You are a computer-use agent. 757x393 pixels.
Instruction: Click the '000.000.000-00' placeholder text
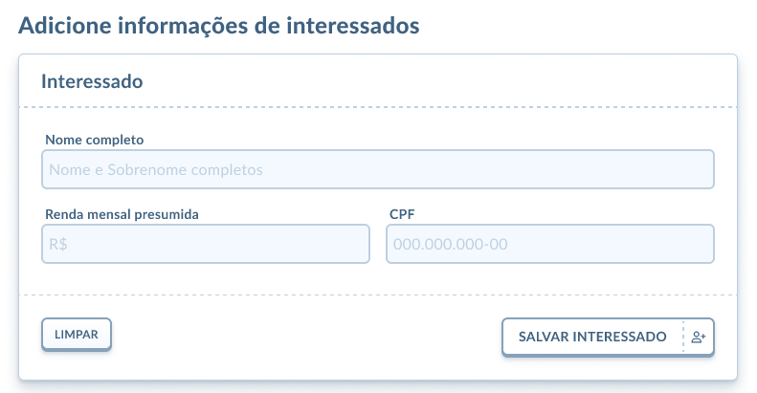click(450, 245)
